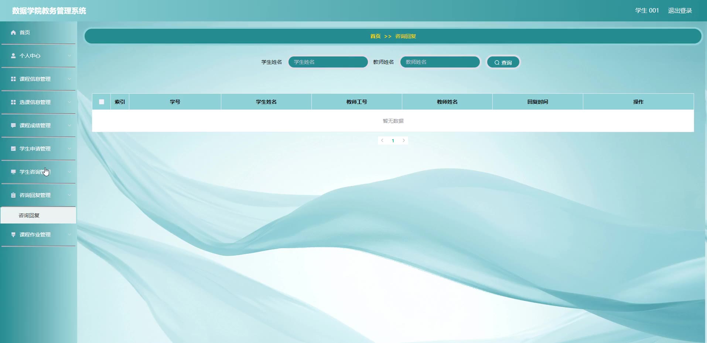This screenshot has width=707, height=343.
Task: Click the 回复时间 column header
Action: [x=538, y=102]
